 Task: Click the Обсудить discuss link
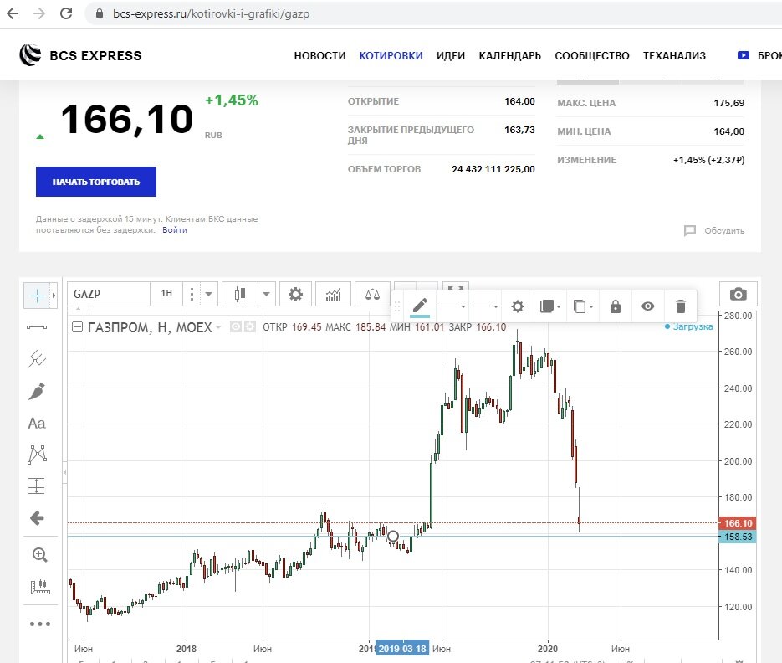[x=714, y=231]
